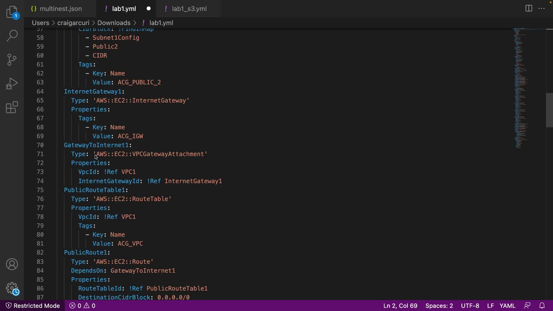Expand the craigarcuri breadcrumb segment
The width and height of the screenshot is (553, 311).
coord(73,23)
